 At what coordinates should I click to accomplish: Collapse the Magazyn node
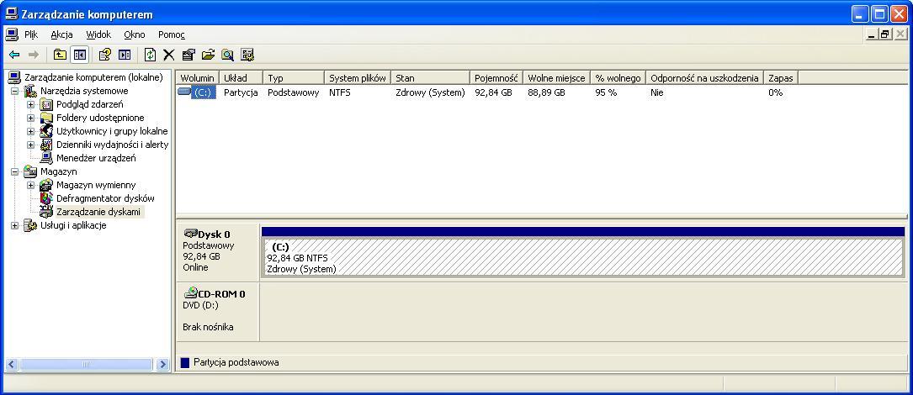coord(15,171)
